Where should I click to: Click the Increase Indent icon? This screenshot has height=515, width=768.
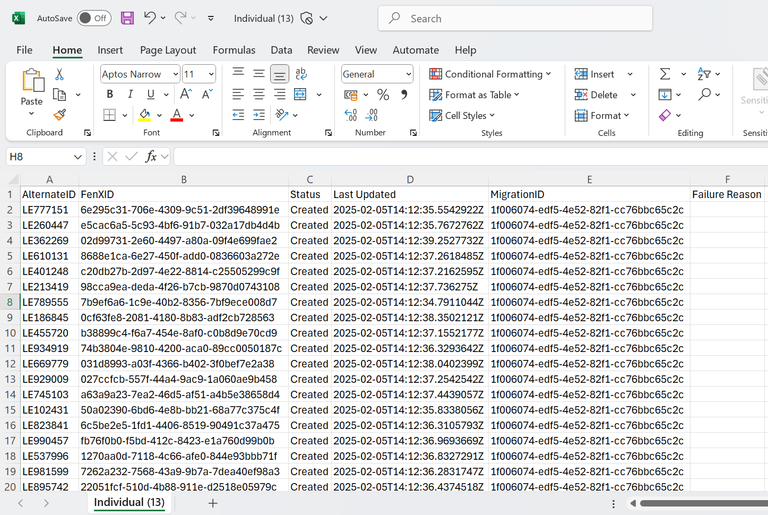(259, 115)
